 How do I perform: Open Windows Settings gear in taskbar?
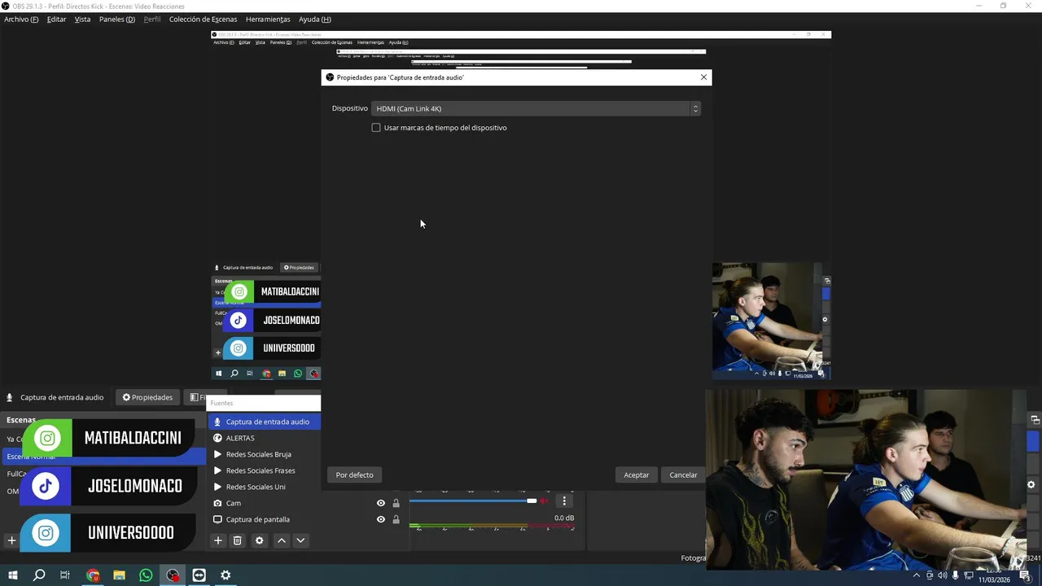click(x=225, y=575)
